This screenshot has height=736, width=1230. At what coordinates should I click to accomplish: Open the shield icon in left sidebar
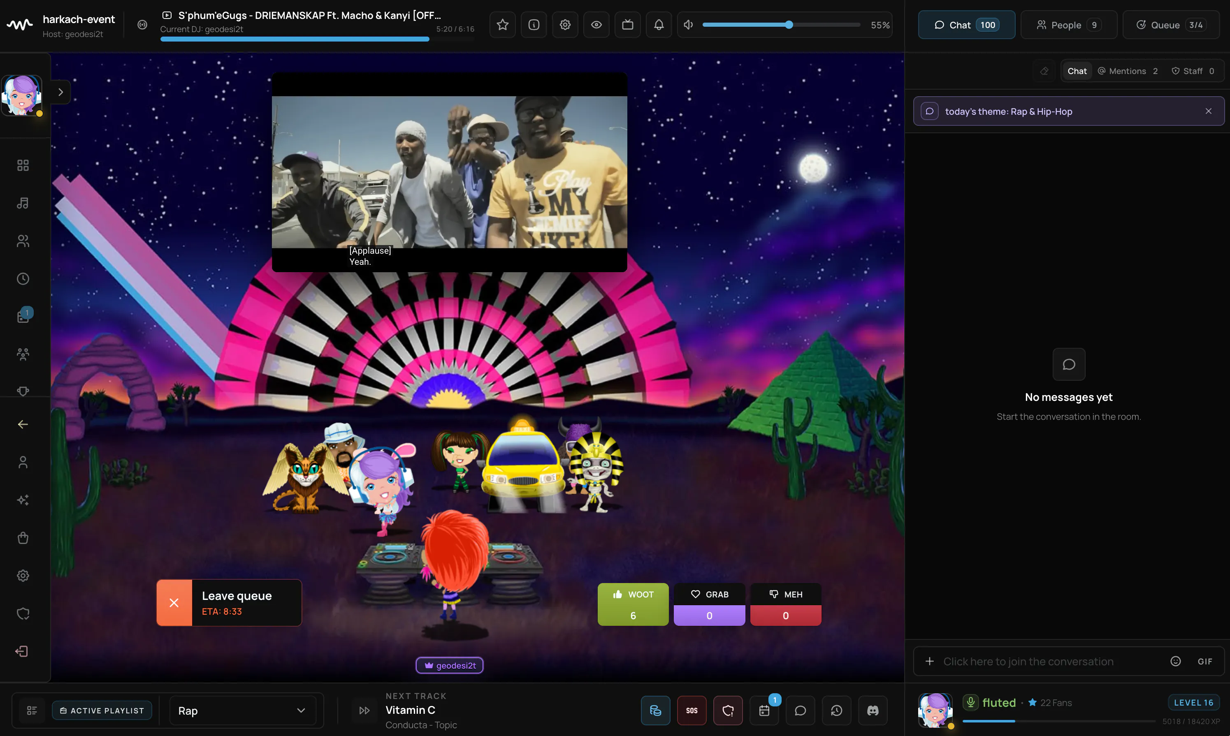click(23, 613)
